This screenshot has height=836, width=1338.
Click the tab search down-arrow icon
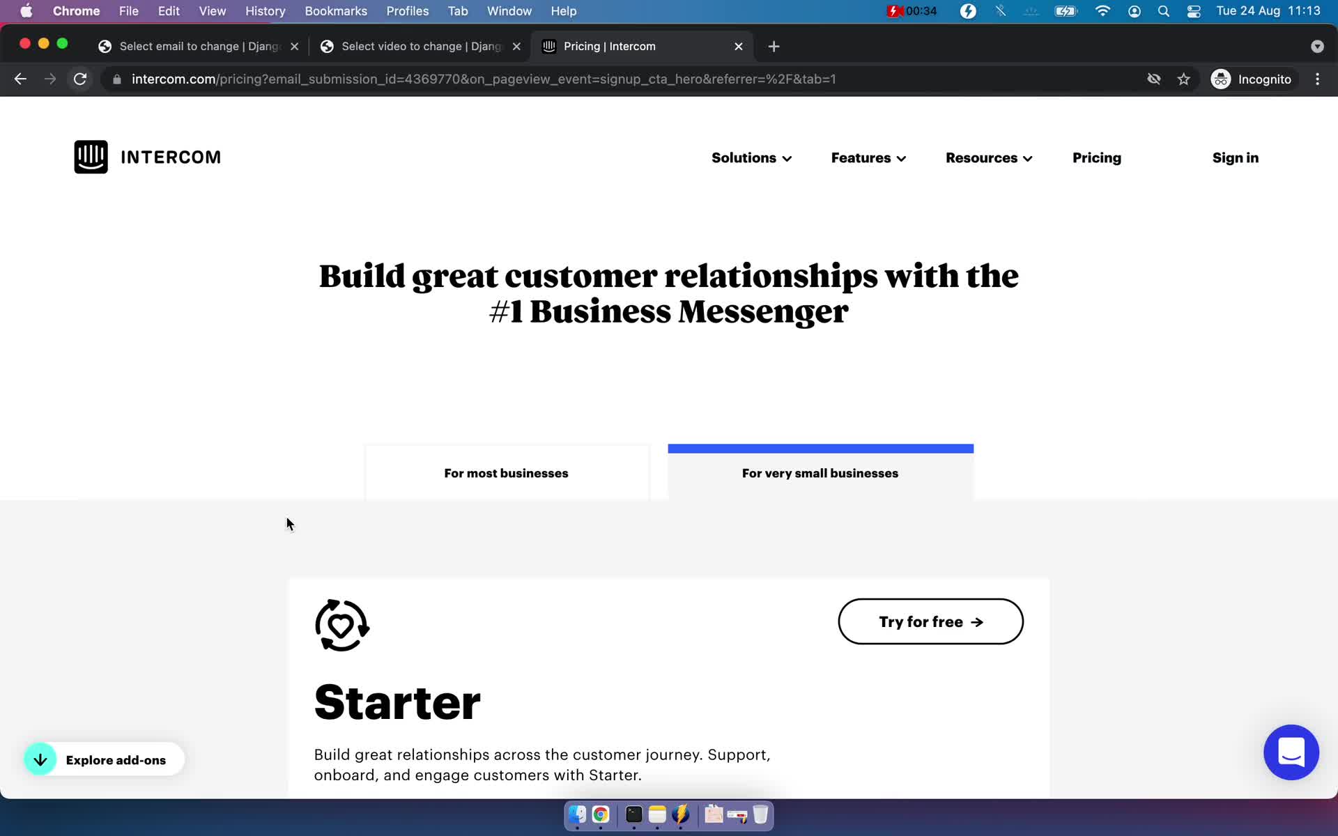tap(1317, 46)
